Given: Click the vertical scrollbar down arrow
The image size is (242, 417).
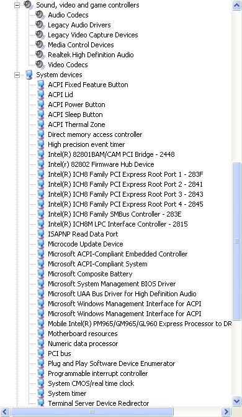Looking at the screenshot, I should tap(236, 401).
